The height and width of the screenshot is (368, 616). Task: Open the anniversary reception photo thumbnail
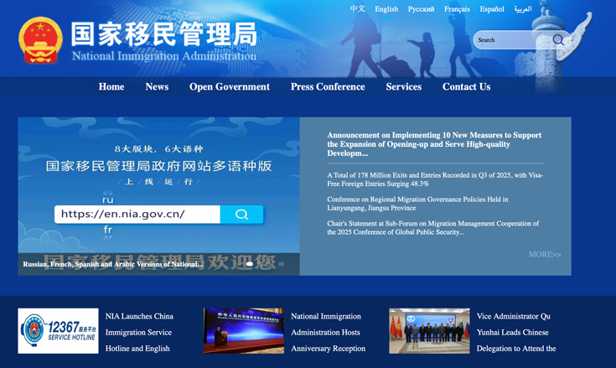pos(243,330)
